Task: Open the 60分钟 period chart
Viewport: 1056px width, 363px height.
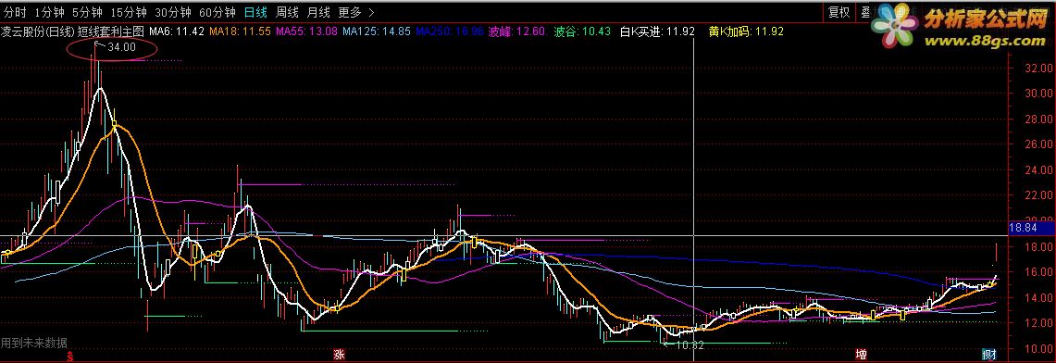Action: 217,12
